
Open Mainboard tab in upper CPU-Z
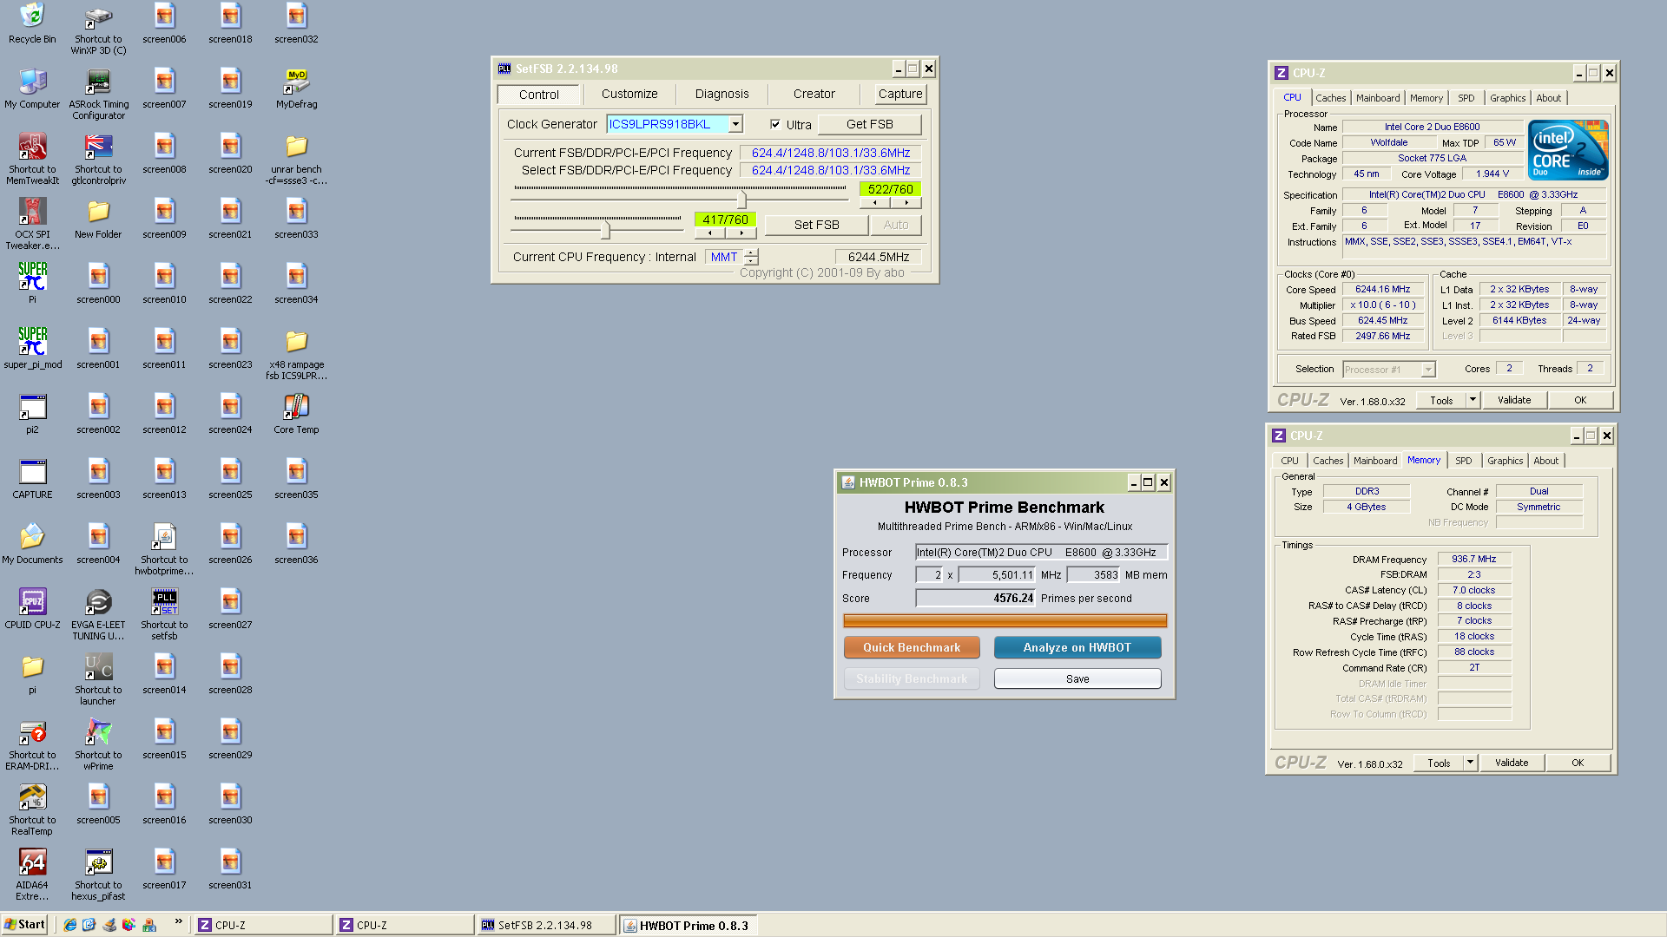[x=1378, y=98]
